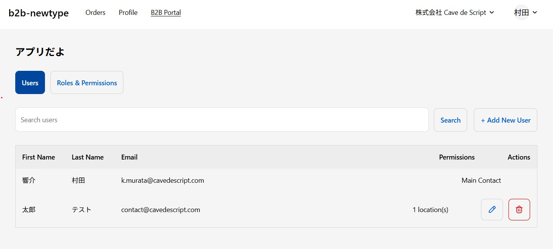The width and height of the screenshot is (553, 249).
Task: Click the 1 location(s) permissions text
Action: click(x=430, y=210)
